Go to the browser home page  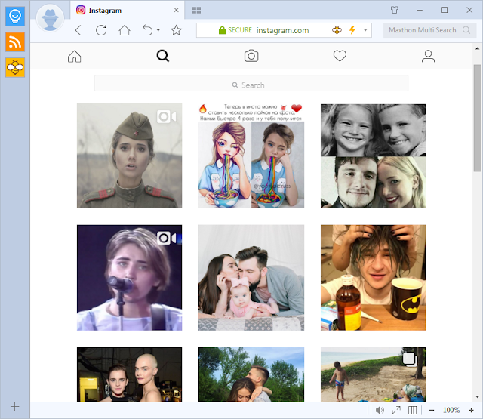coord(125,30)
